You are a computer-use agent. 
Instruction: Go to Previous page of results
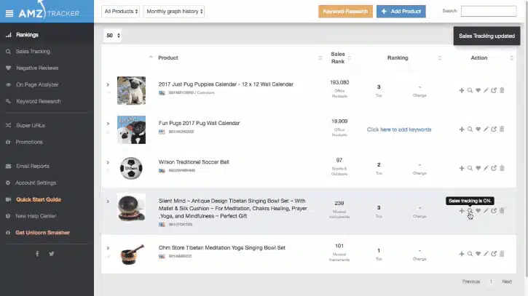tap(471, 281)
